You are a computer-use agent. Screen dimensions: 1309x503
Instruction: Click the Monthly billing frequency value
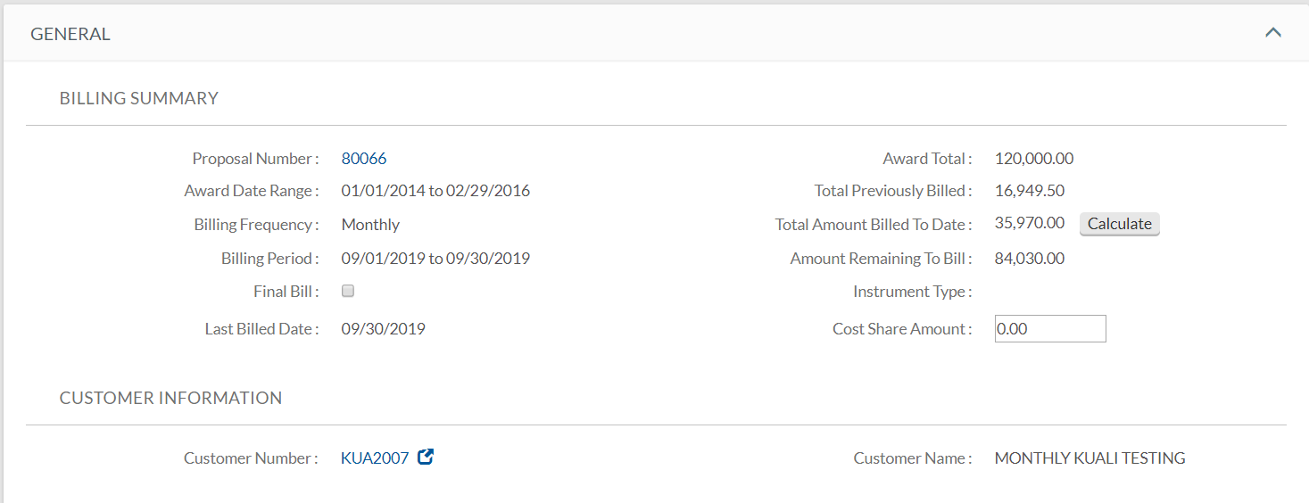coord(370,225)
